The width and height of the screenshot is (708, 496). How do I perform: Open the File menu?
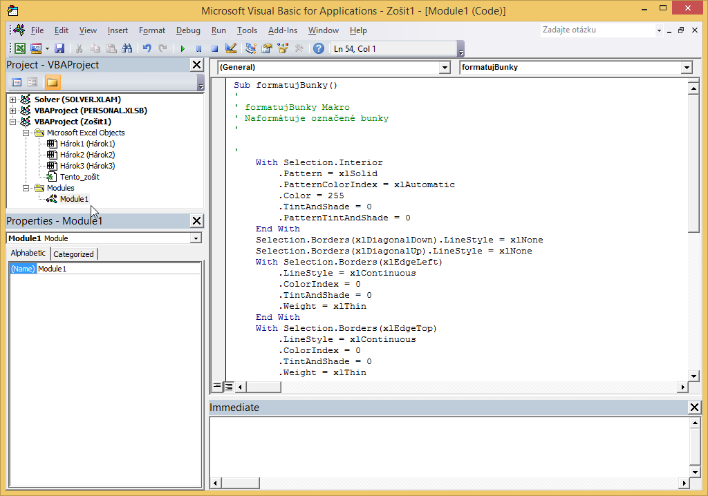pos(37,30)
